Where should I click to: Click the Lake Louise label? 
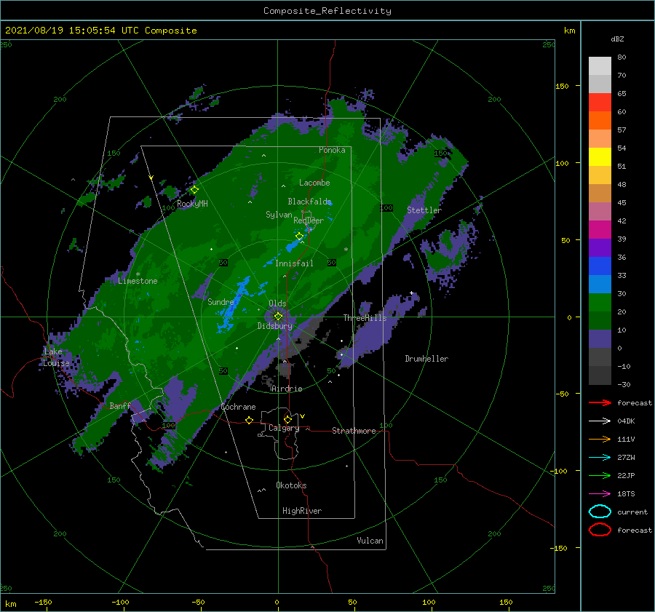(x=56, y=357)
